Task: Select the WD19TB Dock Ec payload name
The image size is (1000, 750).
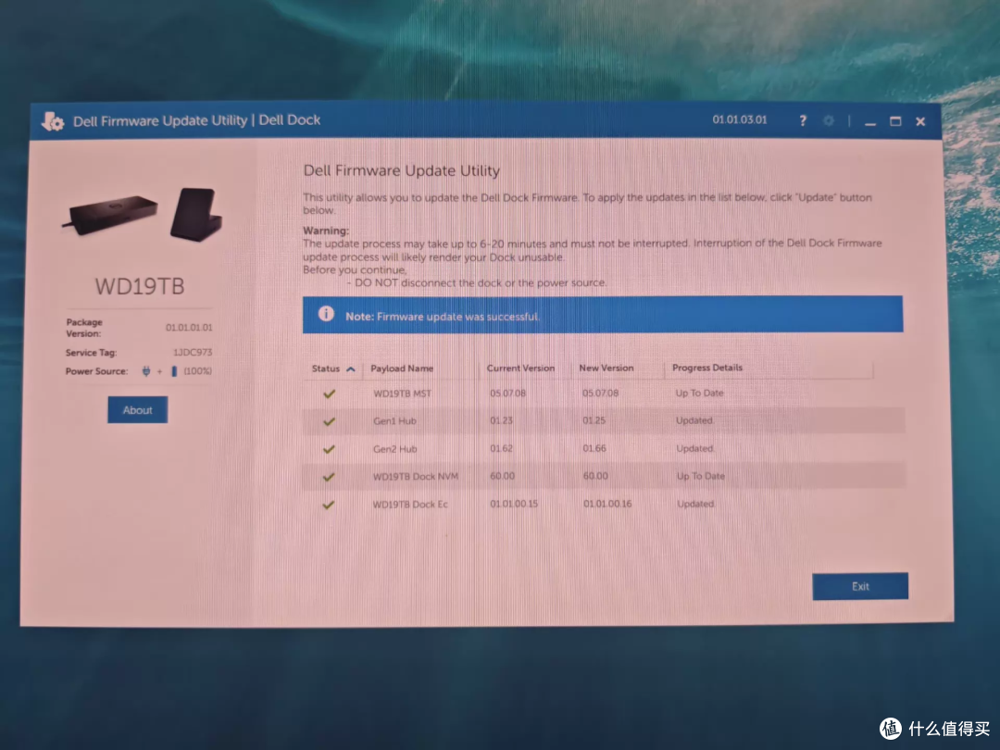Action: pyautogui.click(x=410, y=505)
